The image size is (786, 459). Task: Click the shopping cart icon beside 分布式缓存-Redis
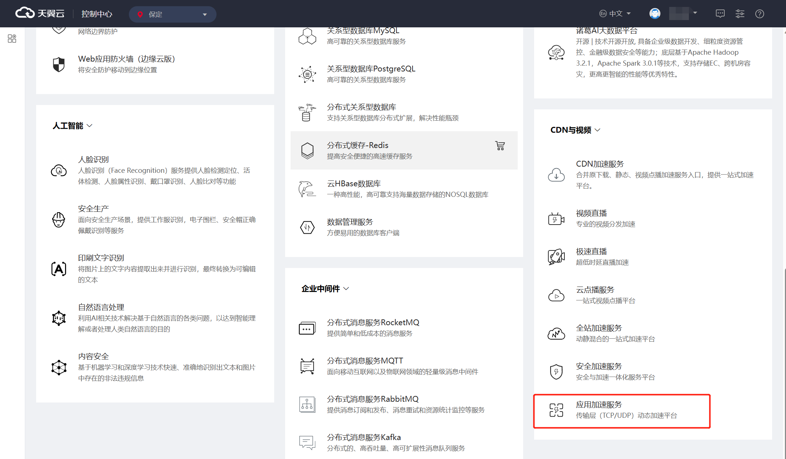(500, 146)
